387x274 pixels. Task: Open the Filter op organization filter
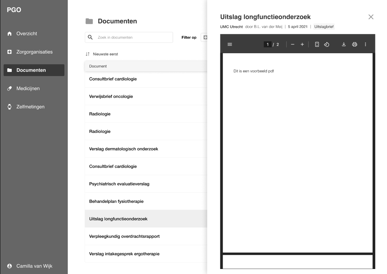pos(204,38)
